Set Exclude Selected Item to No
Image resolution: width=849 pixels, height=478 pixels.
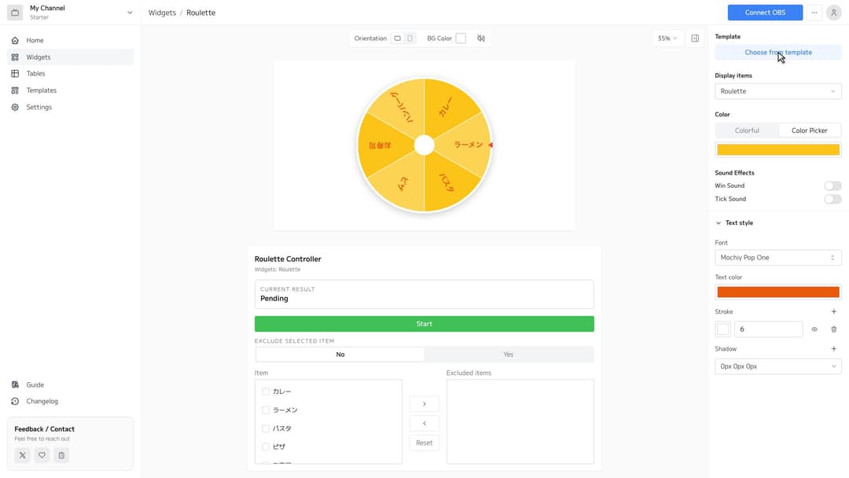pyautogui.click(x=340, y=355)
